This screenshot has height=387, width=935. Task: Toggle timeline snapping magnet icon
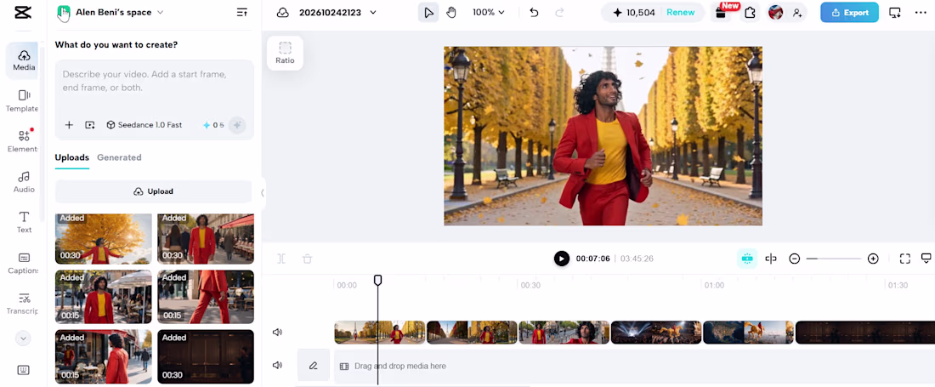[747, 259]
